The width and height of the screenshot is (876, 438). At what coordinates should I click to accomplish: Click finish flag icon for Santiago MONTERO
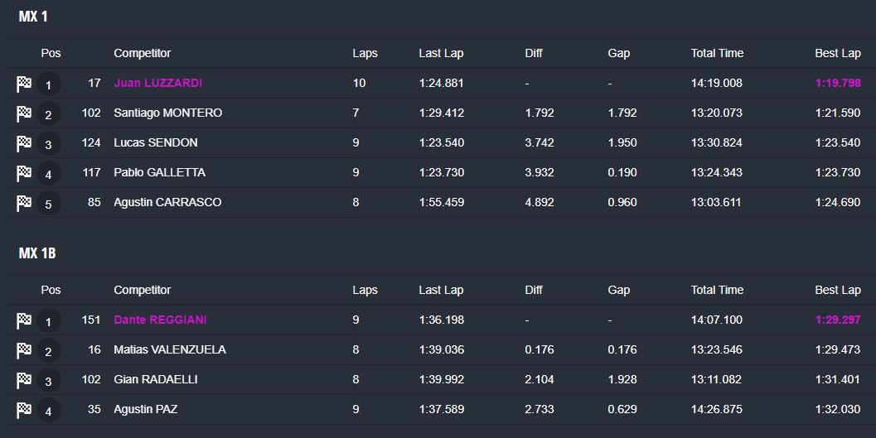pos(24,113)
